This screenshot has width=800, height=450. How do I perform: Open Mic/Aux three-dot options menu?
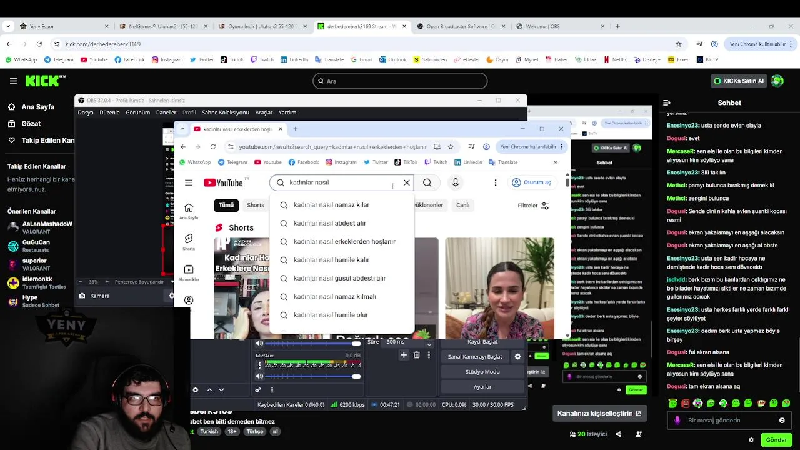coord(260,365)
